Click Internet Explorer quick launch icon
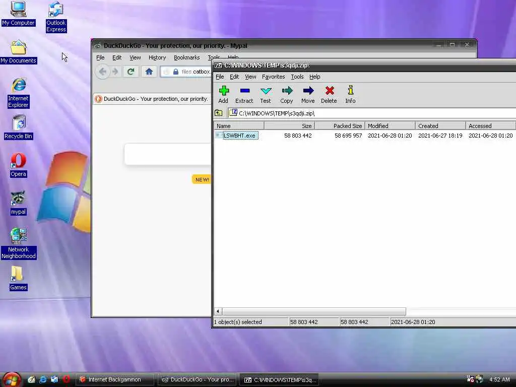Image resolution: width=516 pixels, height=387 pixels. coord(43,379)
